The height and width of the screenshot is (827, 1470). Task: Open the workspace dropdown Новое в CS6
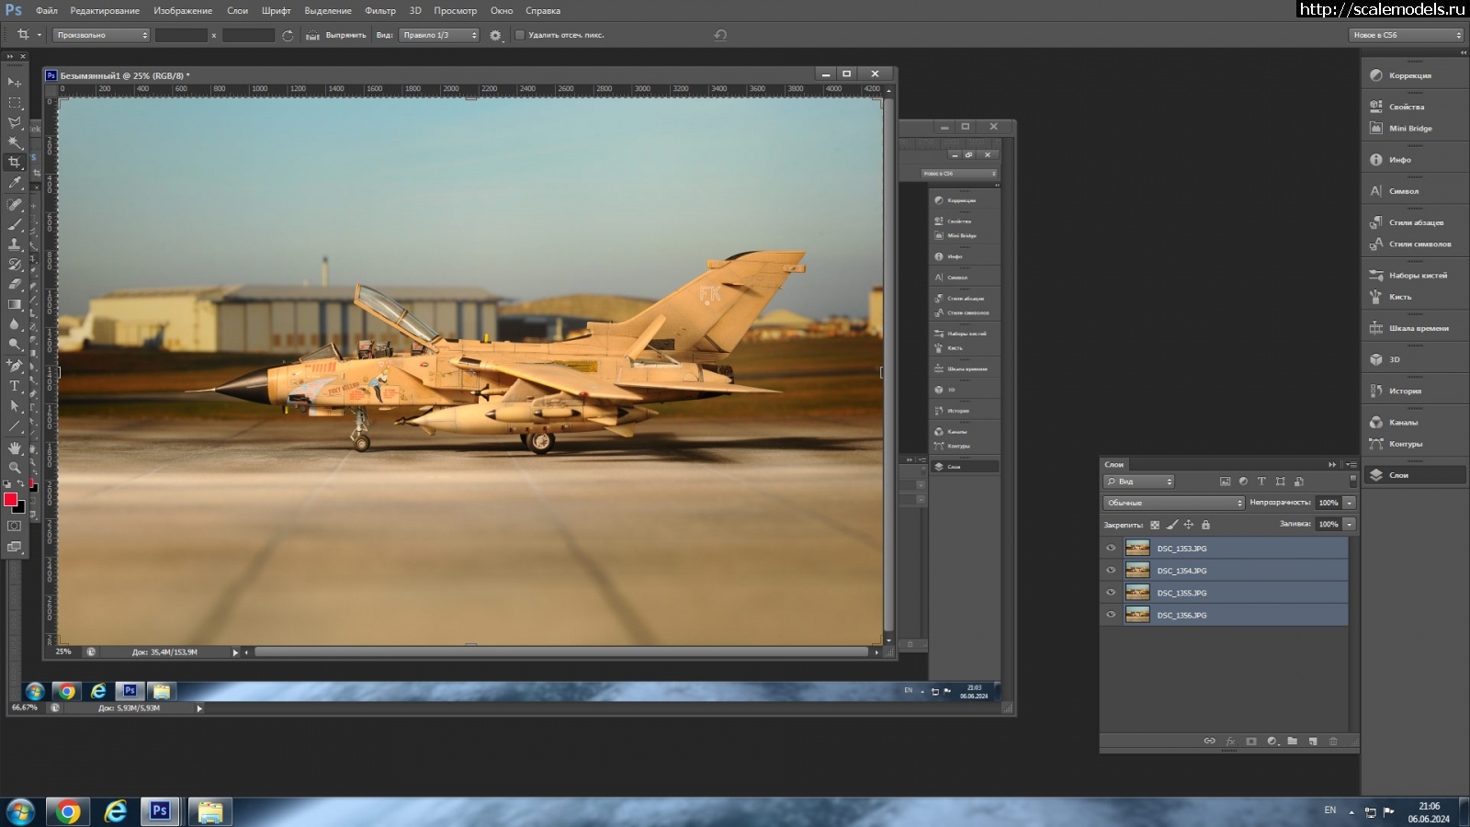(x=1406, y=35)
